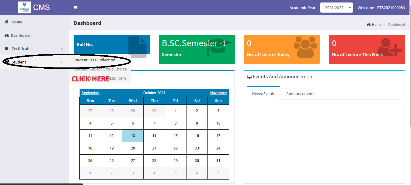Image resolution: width=411 pixels, height=185 pixels.
Task: Click Home link in breadcrumb
Action: coord(376,25)
